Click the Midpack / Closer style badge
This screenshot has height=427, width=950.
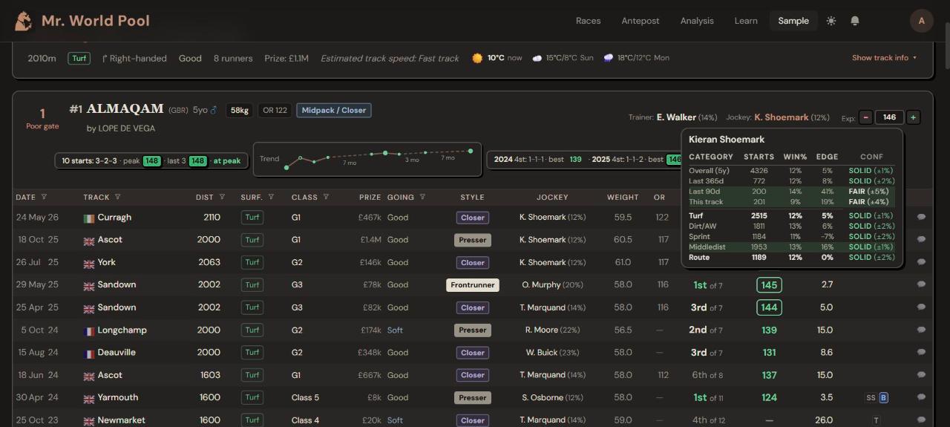(x=334, y=110)
